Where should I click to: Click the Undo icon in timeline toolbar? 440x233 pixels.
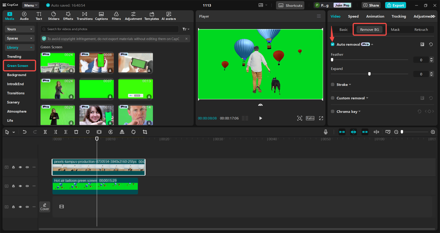[24, 132]
